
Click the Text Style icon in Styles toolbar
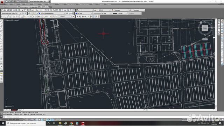tap(78, 10)
